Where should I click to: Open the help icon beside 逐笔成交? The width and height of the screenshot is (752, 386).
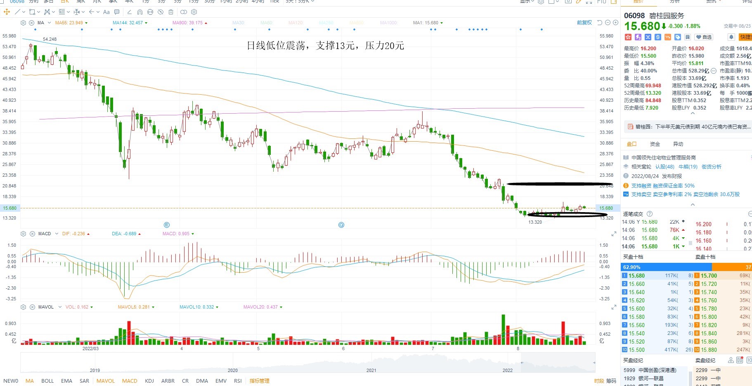pyautogui.click(x=650, y=214)
